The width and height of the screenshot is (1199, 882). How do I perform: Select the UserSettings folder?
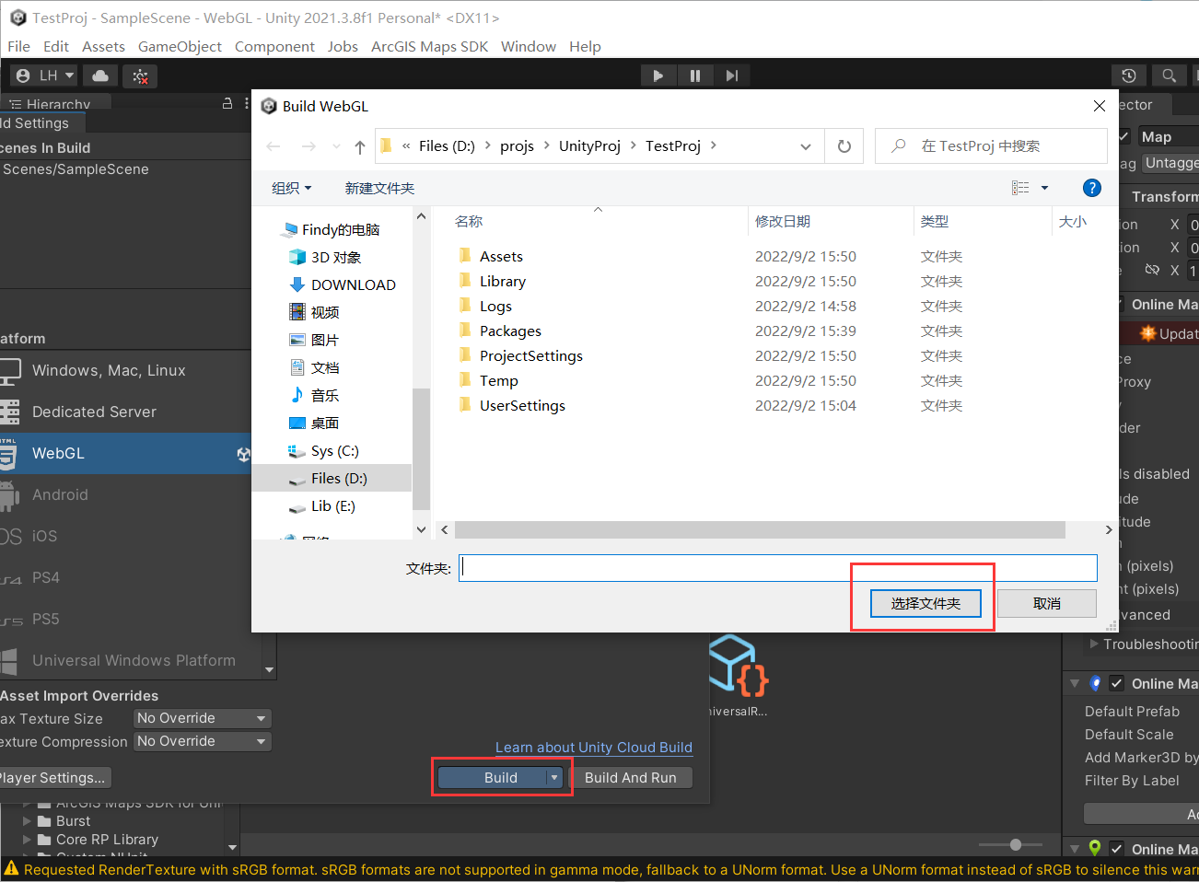click(x=522, y=405)
